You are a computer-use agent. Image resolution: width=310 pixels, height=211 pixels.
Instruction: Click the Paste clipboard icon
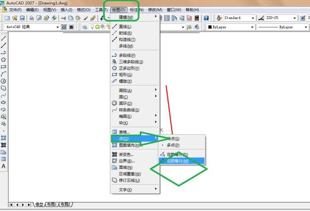coord(78,18)
